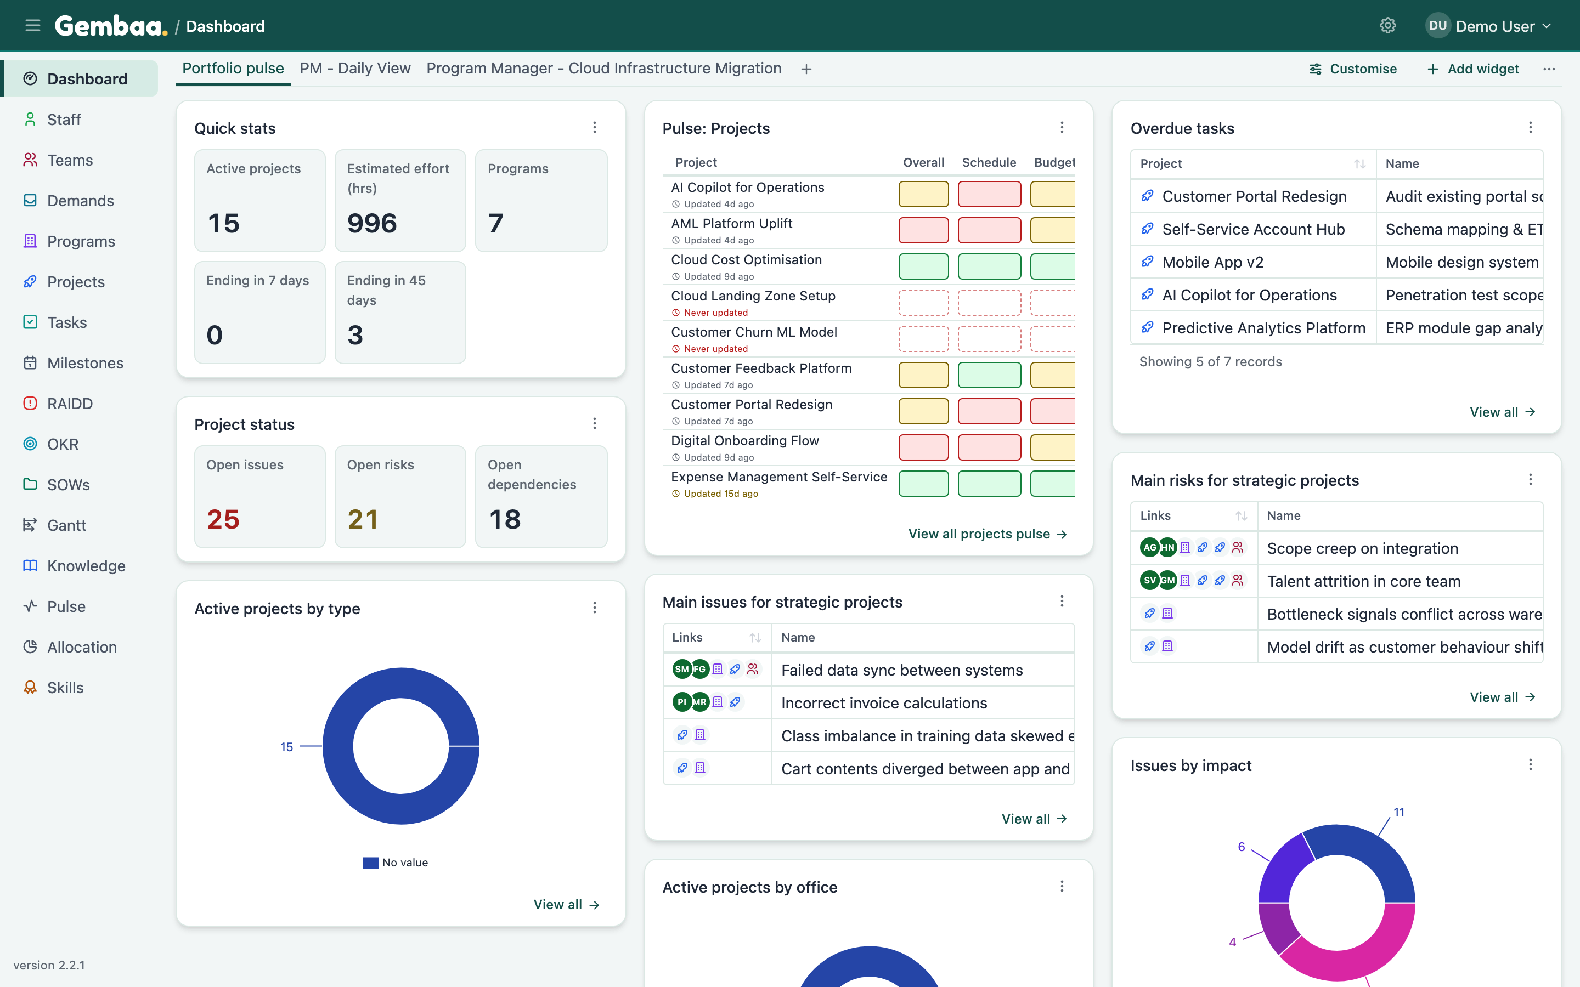The image size is (1580, 987).
Task: Open Active projects by office kebab menu
Action: click(x=1062, y=887)
